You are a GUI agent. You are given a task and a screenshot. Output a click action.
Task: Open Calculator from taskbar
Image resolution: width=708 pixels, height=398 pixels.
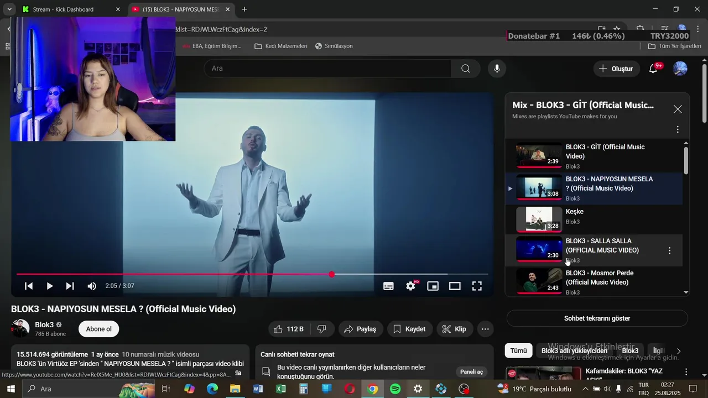(304, 389)
